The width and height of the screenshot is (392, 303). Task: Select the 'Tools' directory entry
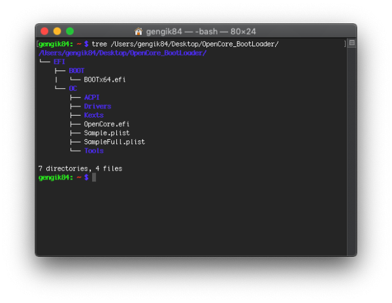point(93,151)
